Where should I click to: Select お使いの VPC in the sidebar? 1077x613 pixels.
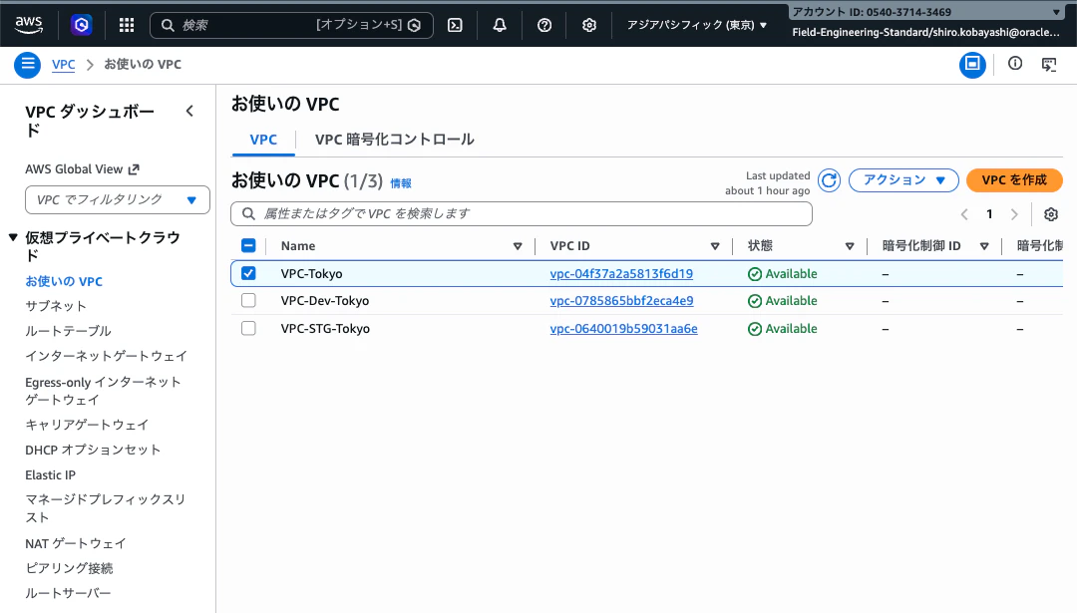[x=64, y=281]
